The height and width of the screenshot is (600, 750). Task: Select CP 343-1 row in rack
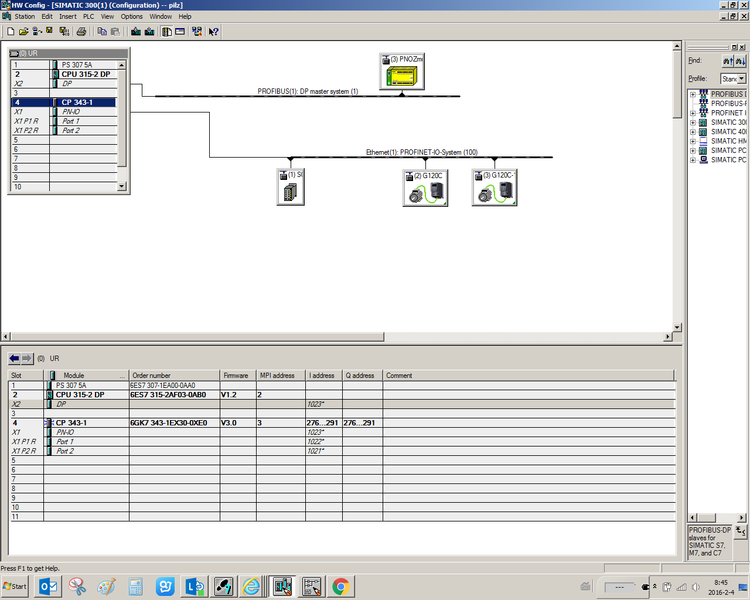[64, 103]
